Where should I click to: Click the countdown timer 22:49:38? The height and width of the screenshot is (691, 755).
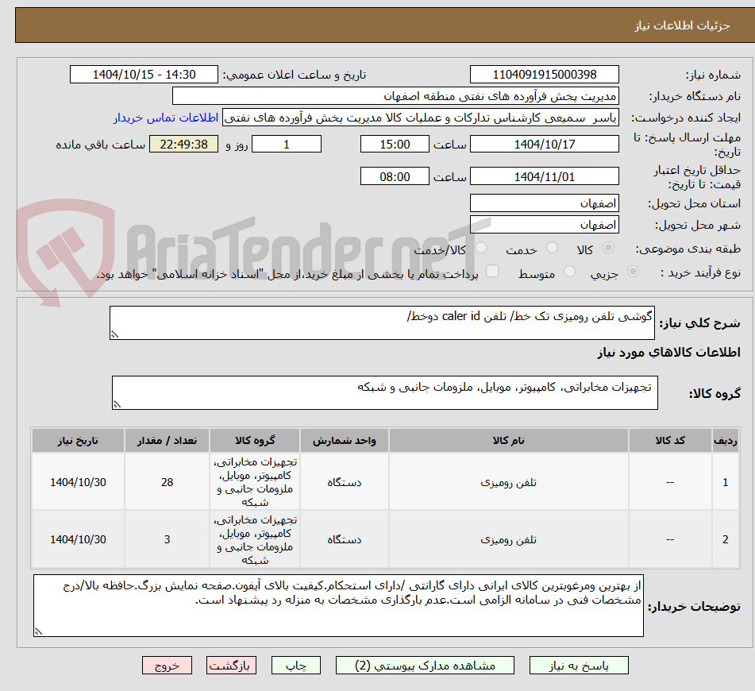click(184, 144)
